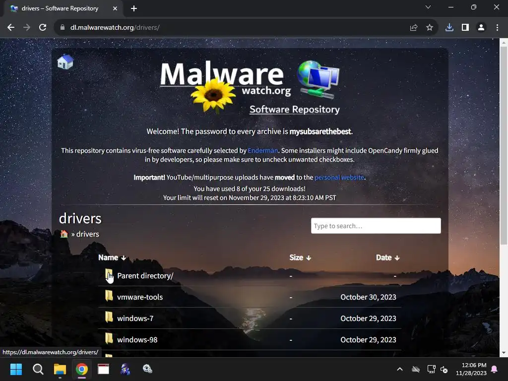Open the Chrome profile icon

click(x=481, y=28)
